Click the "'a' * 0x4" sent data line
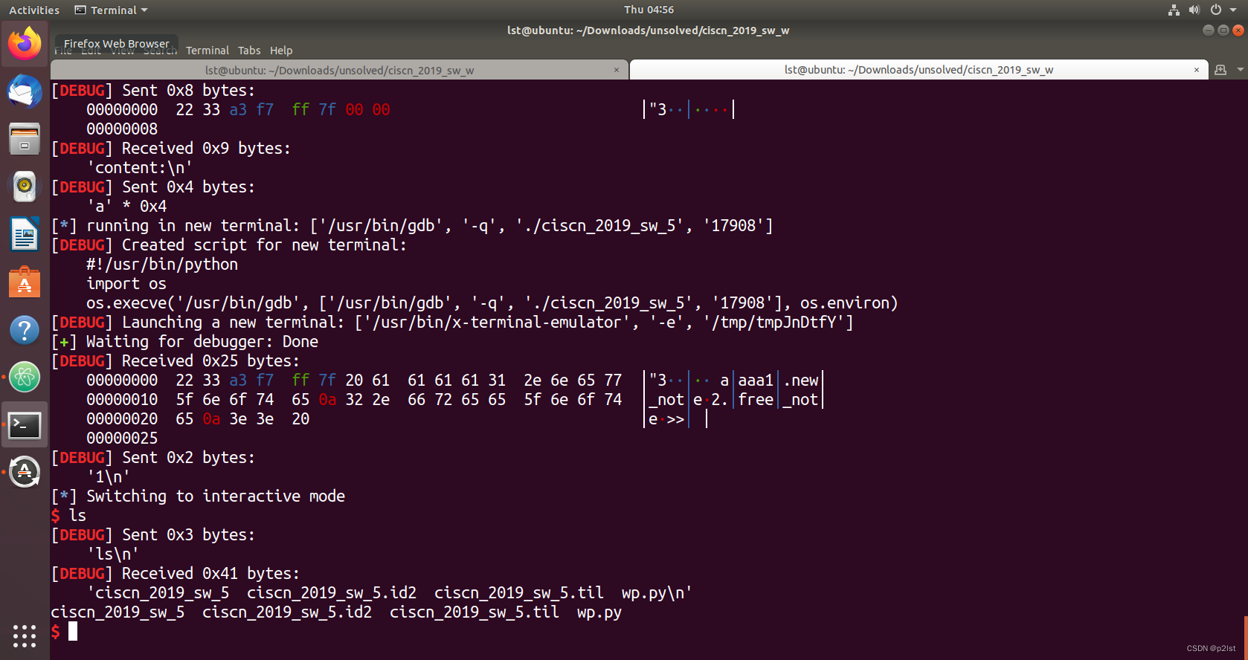 127,206
